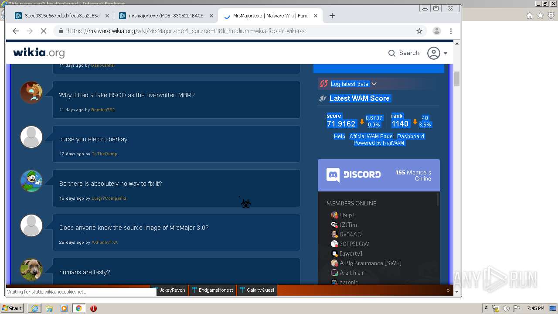Screen dimensions: 558x314
Task: Click the blank avatar beside curse you electro berkay
Action: [x=31, y=137]
